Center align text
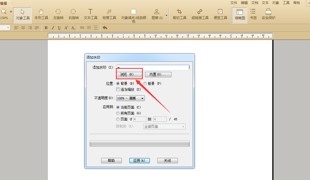 click(x=23, y=28)
